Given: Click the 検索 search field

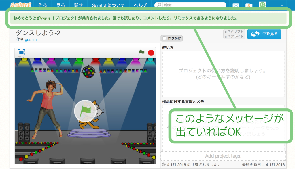Looking at the screenshot, I should coord(190,5).
